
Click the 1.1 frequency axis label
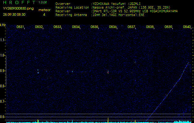2,40
